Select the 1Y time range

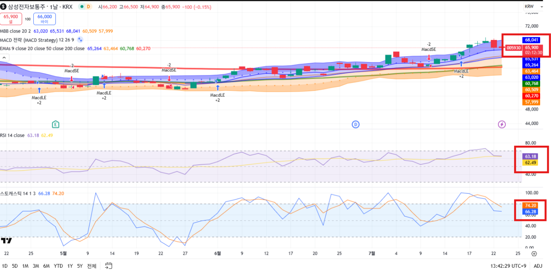[x=70, y=266]
